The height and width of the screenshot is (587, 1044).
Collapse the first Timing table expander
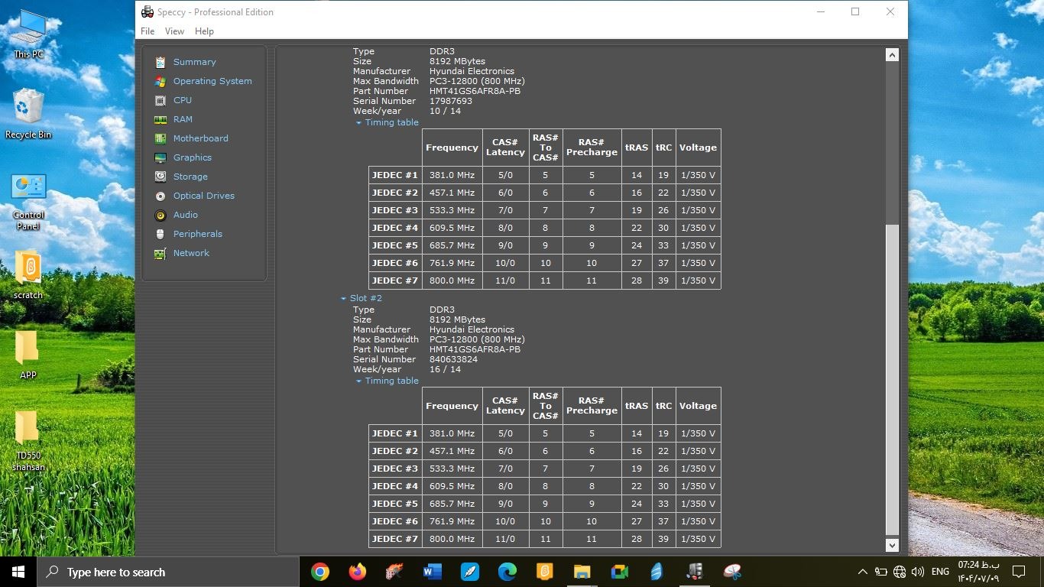pos(359,122)
